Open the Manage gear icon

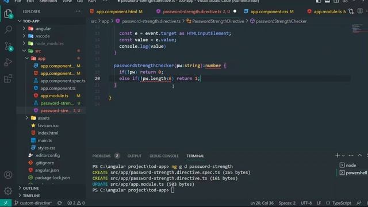pyautogui.click(x=8, y=191)
